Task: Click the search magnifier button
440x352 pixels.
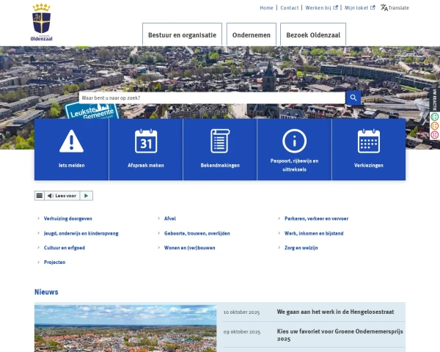Action: pos(353,98)
